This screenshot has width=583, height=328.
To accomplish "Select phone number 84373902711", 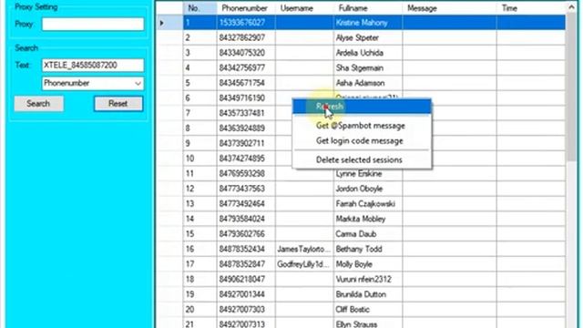I will (x=246, y=143).
